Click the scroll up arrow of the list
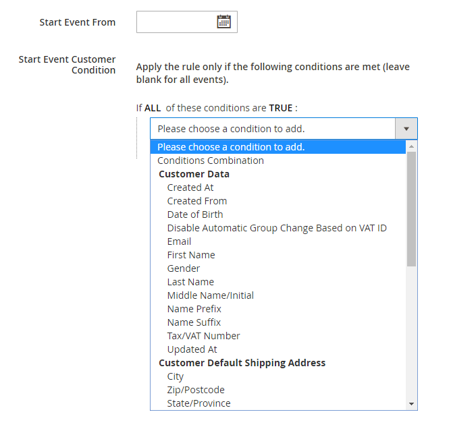 [x=412, y=146]
